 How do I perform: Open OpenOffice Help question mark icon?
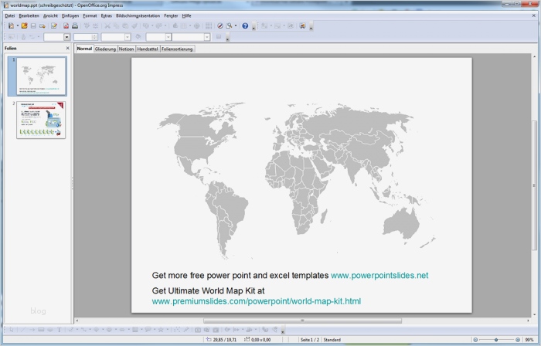coord(245,25)
